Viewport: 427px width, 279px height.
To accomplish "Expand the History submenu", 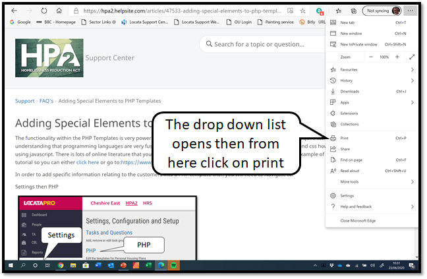I will pyautogui.click(x=372, y=80).
